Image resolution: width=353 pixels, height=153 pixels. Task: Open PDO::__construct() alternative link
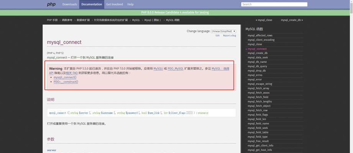(x=66, y=82)
